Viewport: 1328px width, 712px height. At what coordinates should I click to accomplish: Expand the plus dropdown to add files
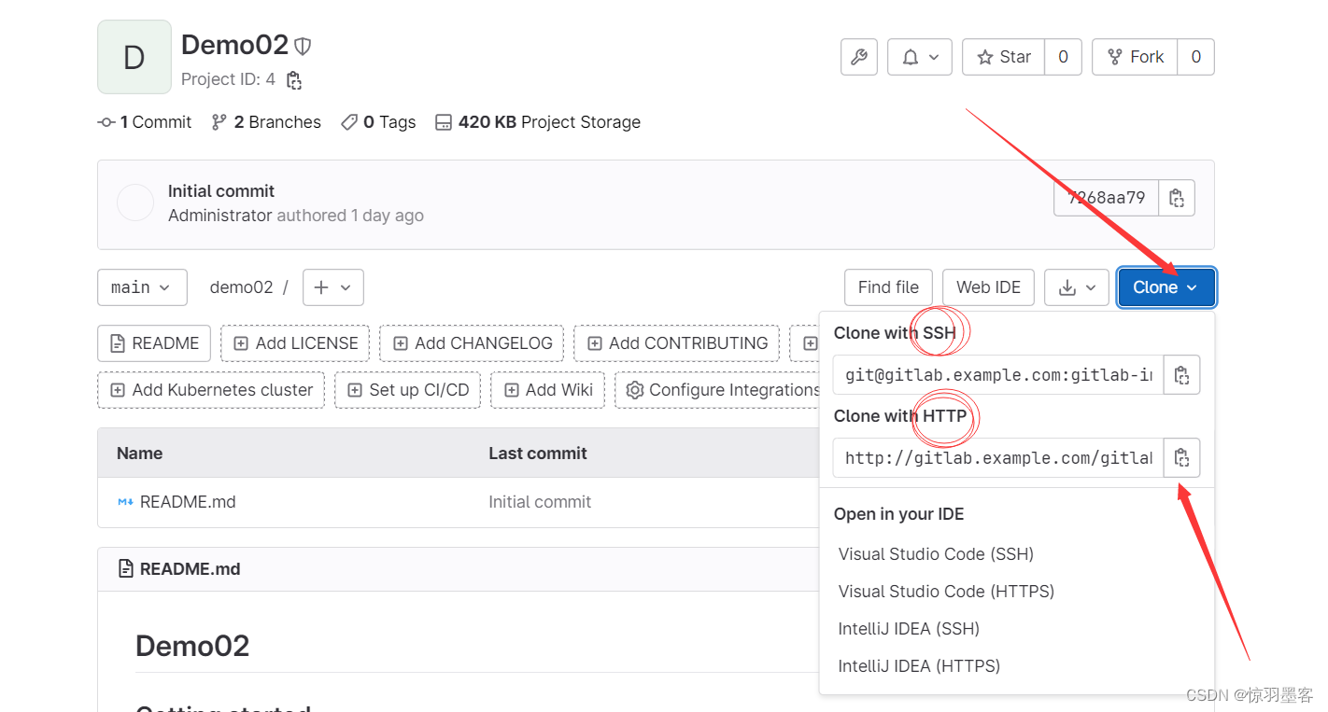pyautogui.click(x=333, y=287)
